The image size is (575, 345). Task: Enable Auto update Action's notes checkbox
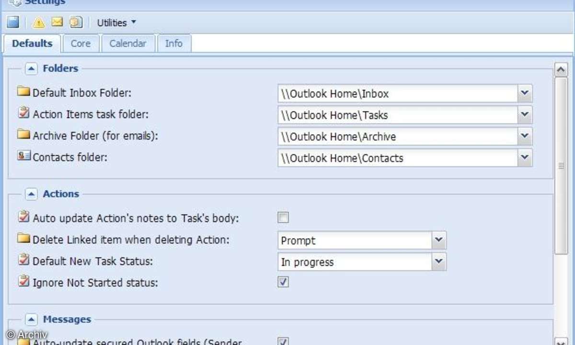[283, 218]
